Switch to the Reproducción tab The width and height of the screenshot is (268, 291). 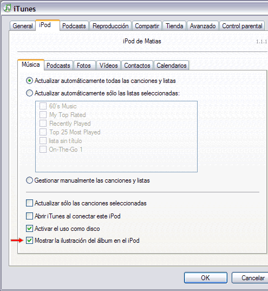click(x=110, y=26)
